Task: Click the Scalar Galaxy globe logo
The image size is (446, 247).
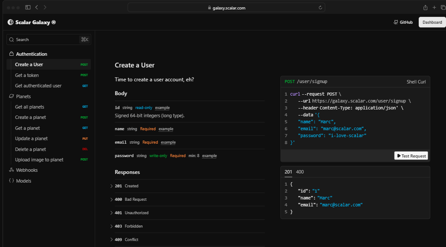Action: (x=11, y=22)
